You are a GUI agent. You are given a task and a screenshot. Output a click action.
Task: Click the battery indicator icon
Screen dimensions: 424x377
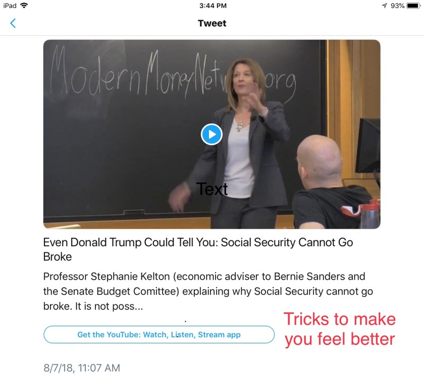[x=414, y=6]
